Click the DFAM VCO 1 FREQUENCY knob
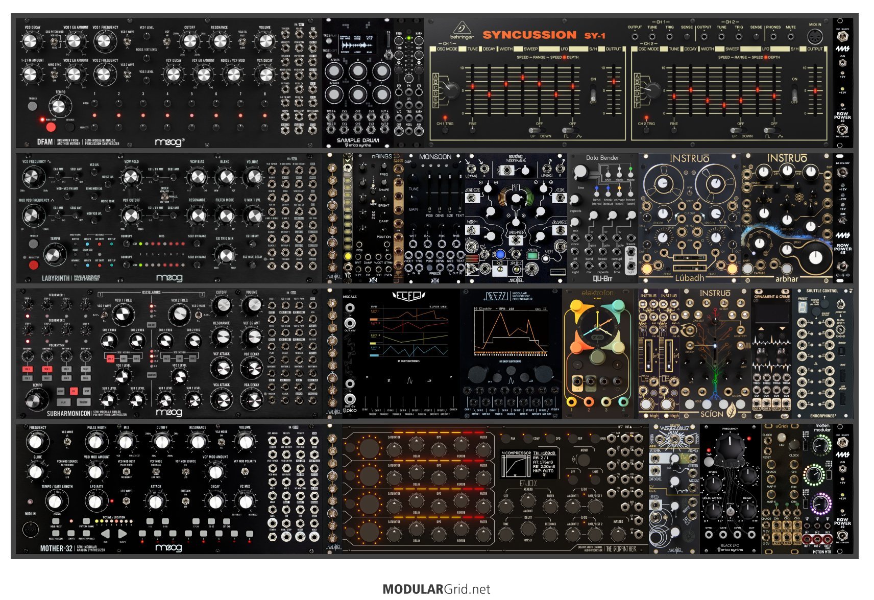Screen dimensions: 874x600 [x=105, y=41]
